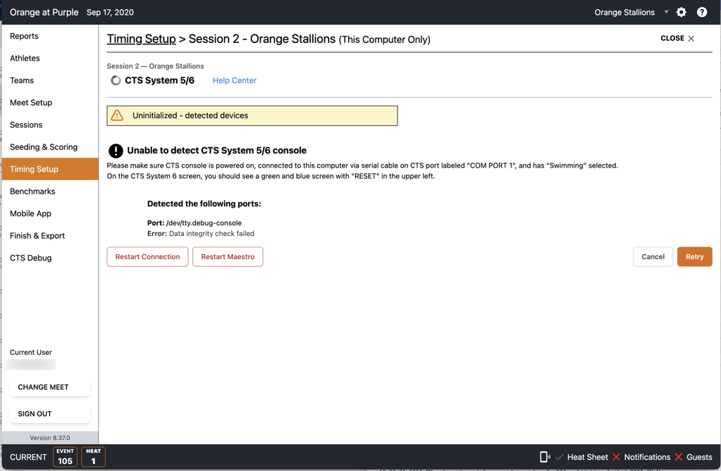Navigate to Seeding & Scoring
Screen dimensions: 721x471
point(44,147)
